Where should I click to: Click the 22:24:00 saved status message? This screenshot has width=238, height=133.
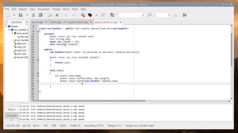pyautogui.click(x=52, y=119)
